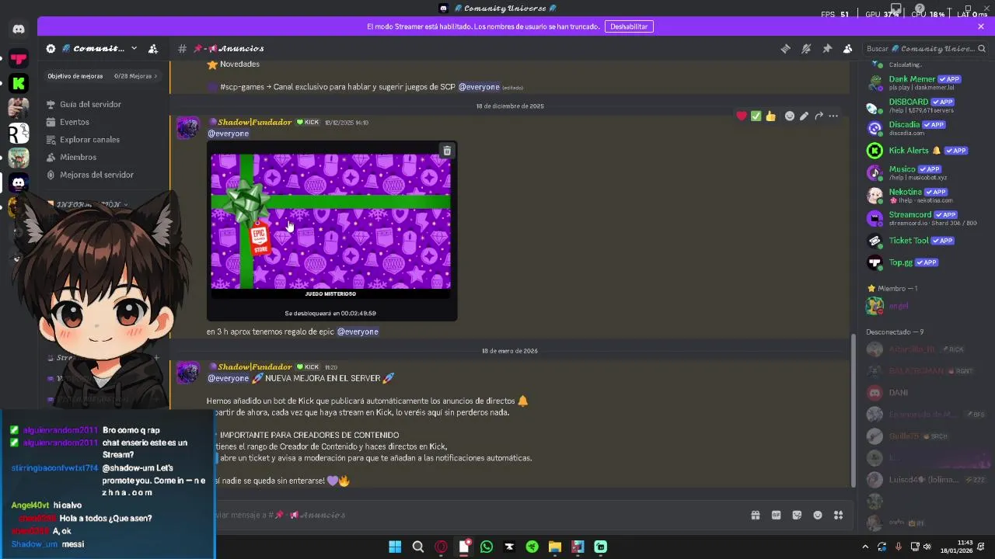The height and width of the screenshot is (559, 995).
Task: Click the taskbar search magnifier
Action: 418,547
